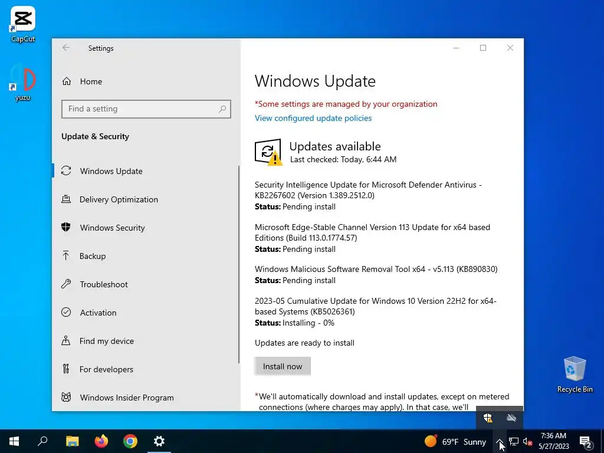Click 'Some settings are managed by your organization' text

[x=346, y=104]
